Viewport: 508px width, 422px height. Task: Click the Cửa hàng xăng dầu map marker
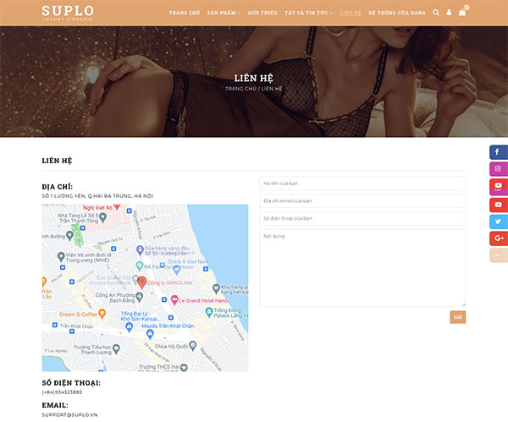pos(140,249)
